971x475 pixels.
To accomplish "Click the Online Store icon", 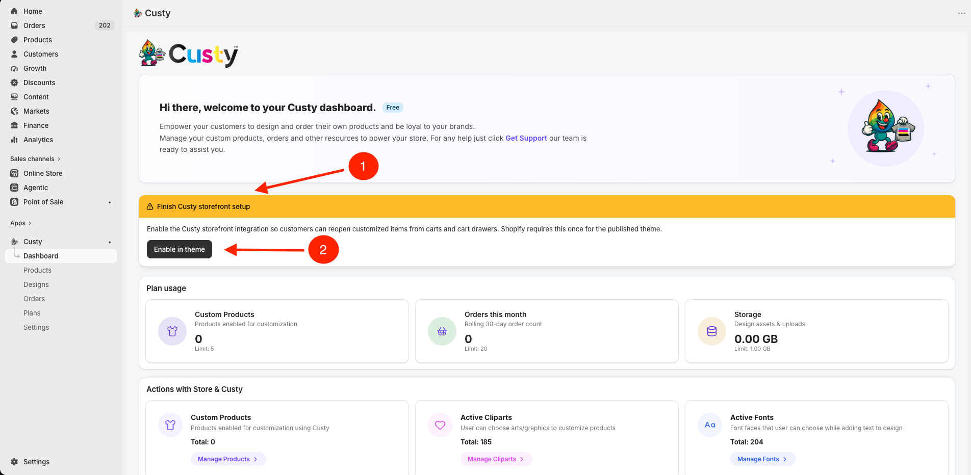I will 14,173.
